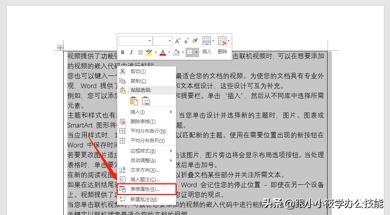The height and width of the screenshot is (215, 390).
Task: Apply the yellow text highlight color
Action: [x=149, y=52]
